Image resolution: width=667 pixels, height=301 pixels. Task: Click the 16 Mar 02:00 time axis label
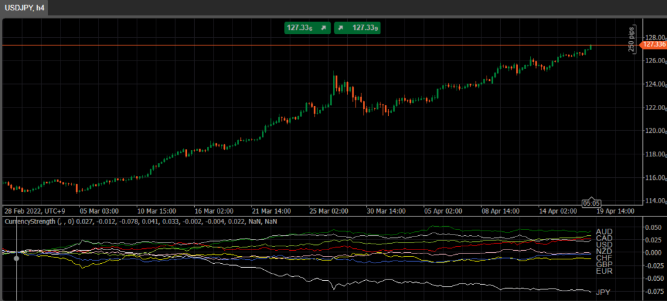coord(214,211)
